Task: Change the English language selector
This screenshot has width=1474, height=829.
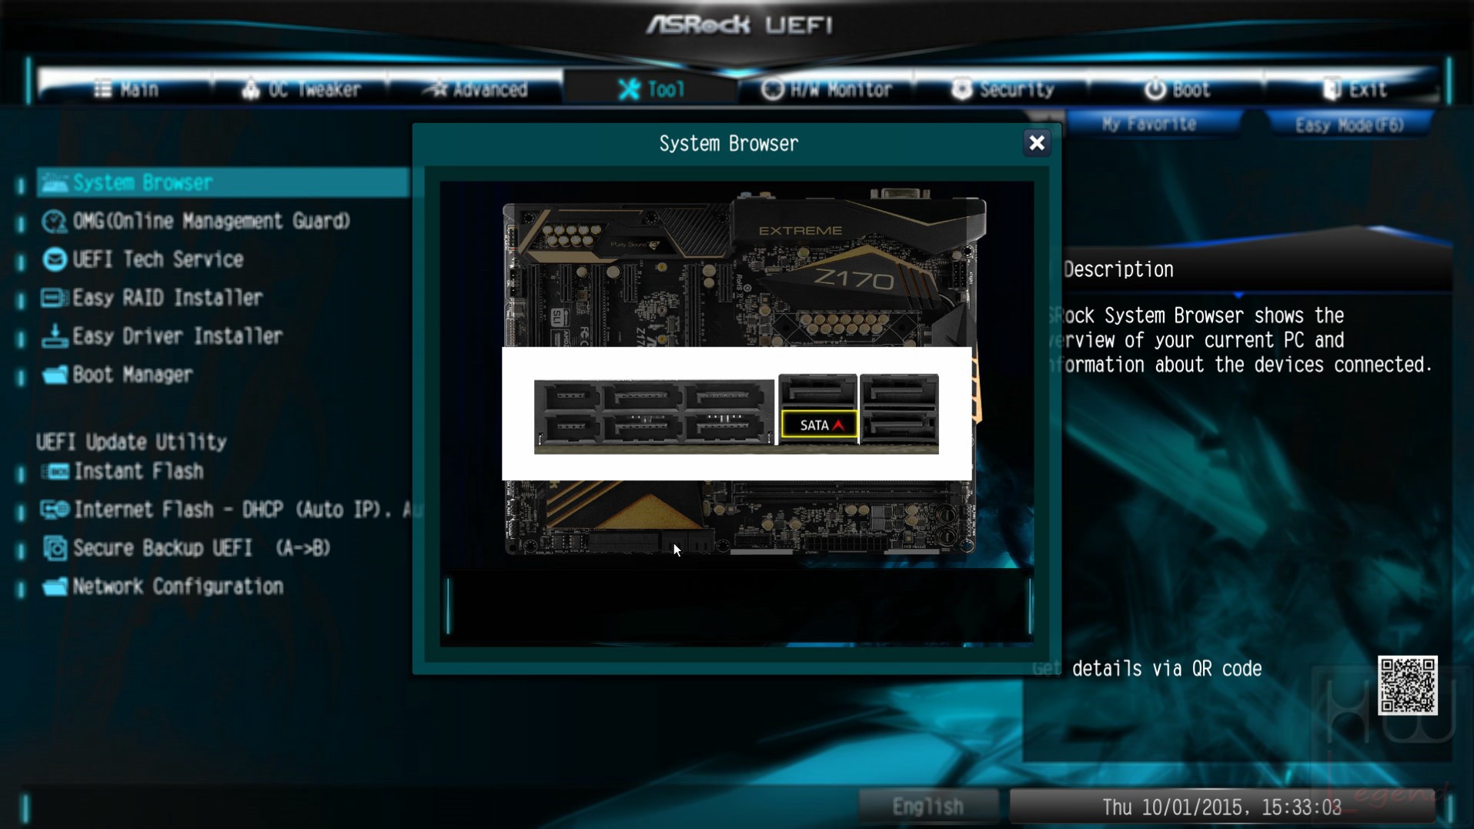Action: 928,806
